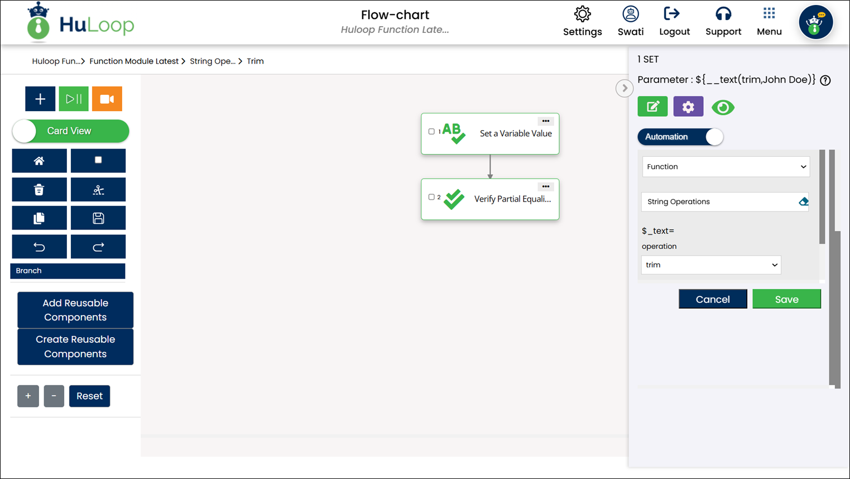Image resolution: width=850 pixels, height=479 pixels.
Task: Click the Trim breadcrumb
Action: (x=255, y=61)
